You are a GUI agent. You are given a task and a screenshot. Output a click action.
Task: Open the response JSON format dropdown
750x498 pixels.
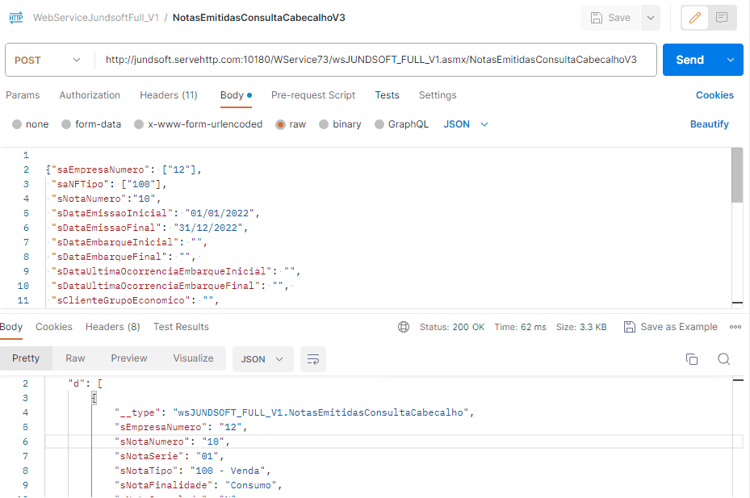coord(262,359)
